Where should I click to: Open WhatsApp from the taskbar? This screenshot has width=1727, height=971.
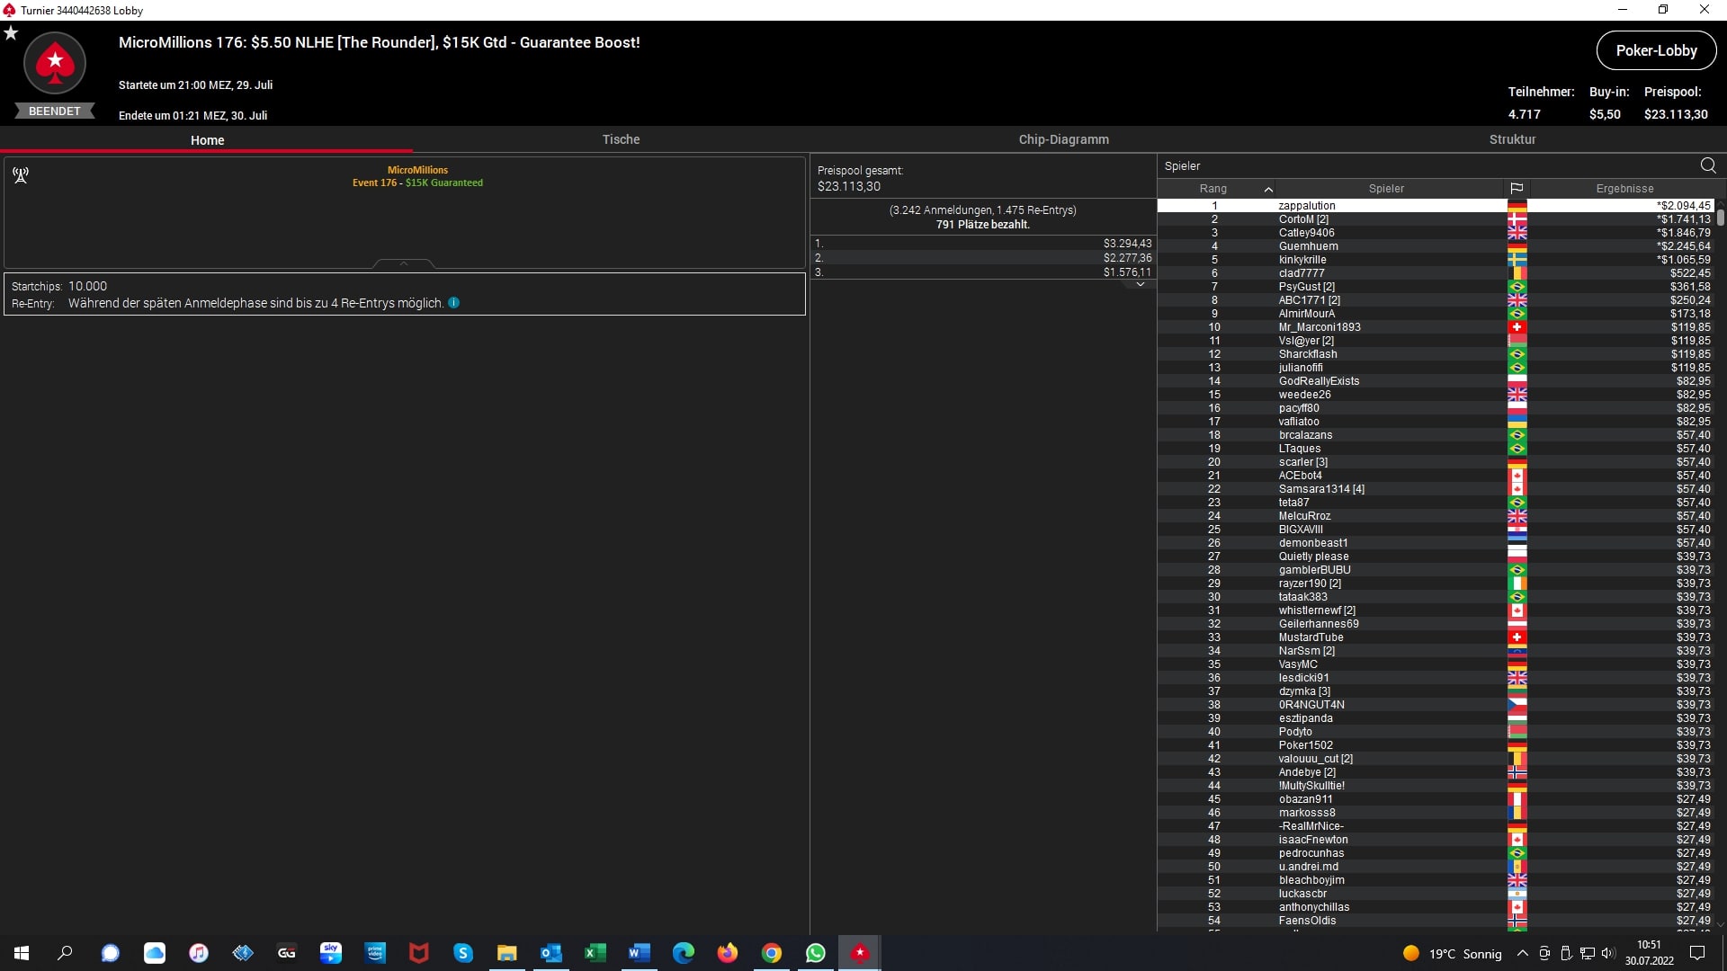[x=816, y=953]
